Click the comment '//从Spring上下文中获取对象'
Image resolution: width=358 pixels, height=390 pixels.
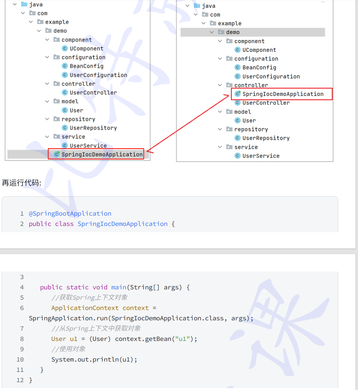(96, 328)
